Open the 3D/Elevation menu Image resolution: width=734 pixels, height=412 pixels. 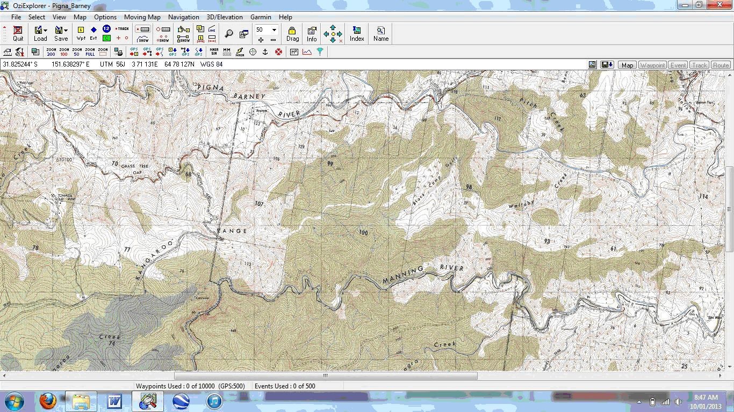(x=225, y=17)
